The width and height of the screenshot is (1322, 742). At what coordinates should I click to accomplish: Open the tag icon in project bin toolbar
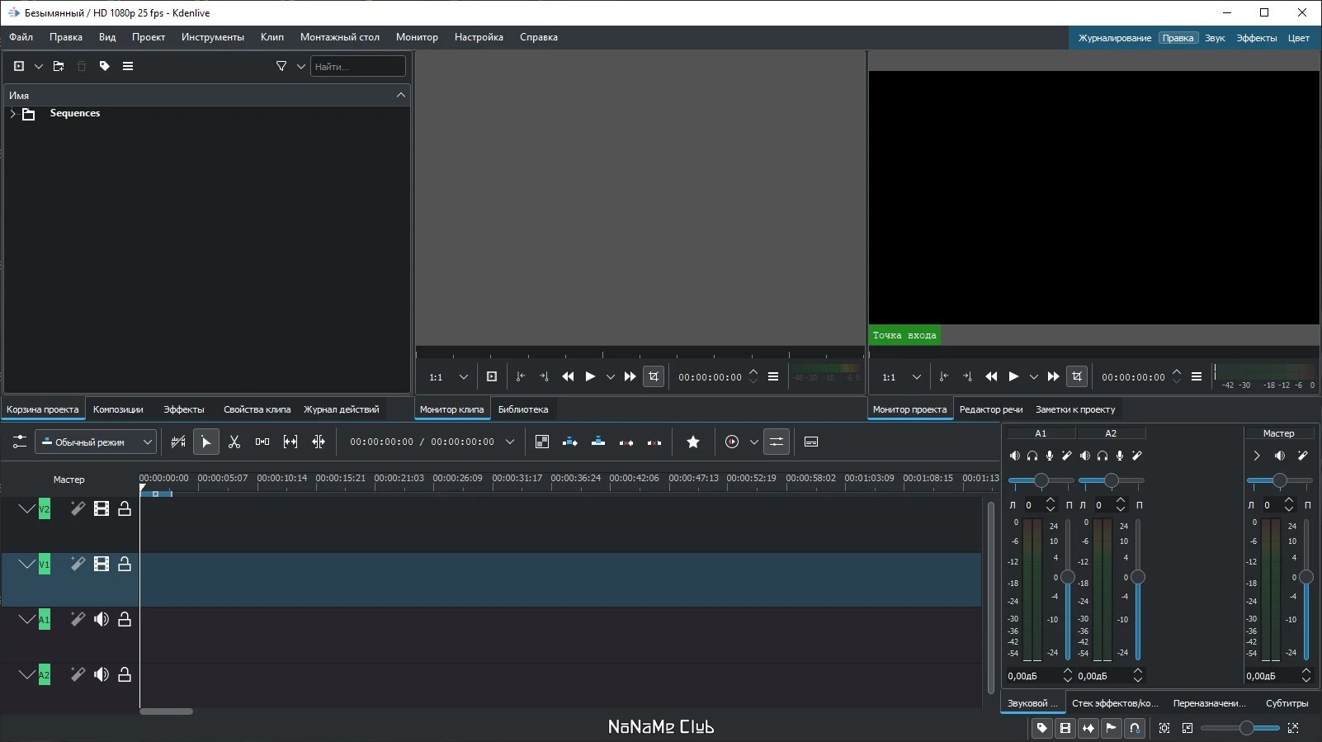tap(105, 66)
